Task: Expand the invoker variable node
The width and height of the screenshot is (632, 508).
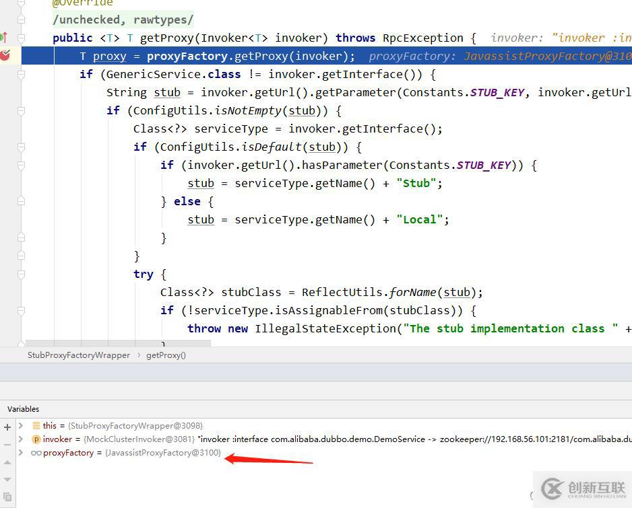Action: click(21, 439)
